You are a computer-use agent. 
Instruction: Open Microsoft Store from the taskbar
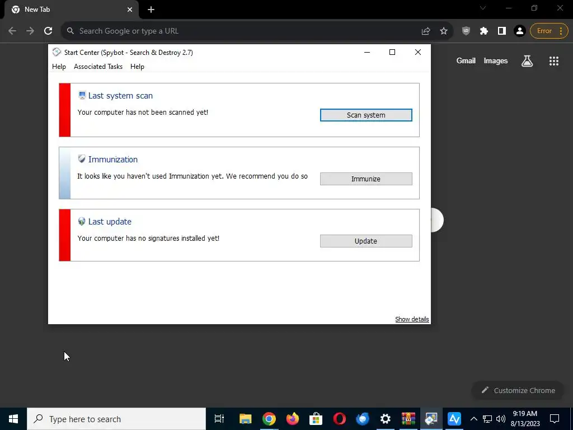coord(316,419)
